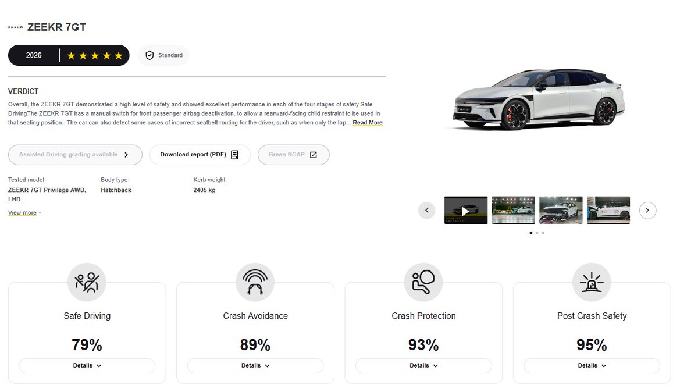Click the Standard rating badge

(163, 55)
